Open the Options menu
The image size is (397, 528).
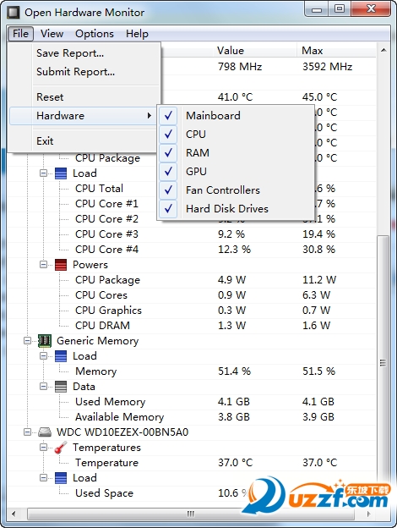coord(95,34)
